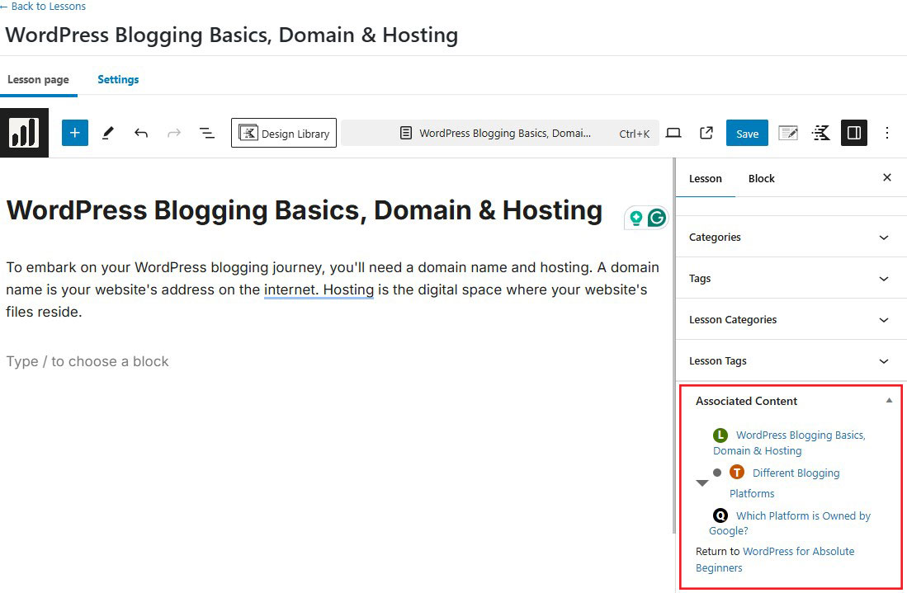The height and width of the screenshot is (593, 907).
Task: Save the lesson
Action: 747,133
